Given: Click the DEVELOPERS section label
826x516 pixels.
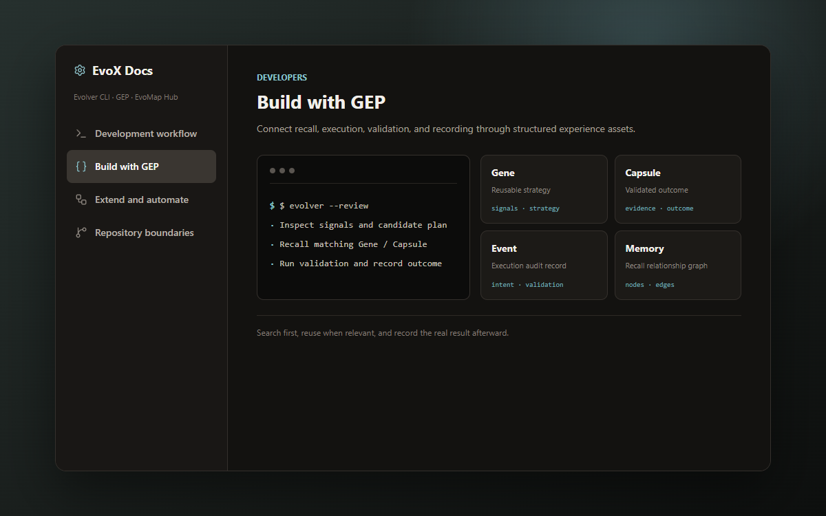Looking at the screenshot, I should coord(282,78).
